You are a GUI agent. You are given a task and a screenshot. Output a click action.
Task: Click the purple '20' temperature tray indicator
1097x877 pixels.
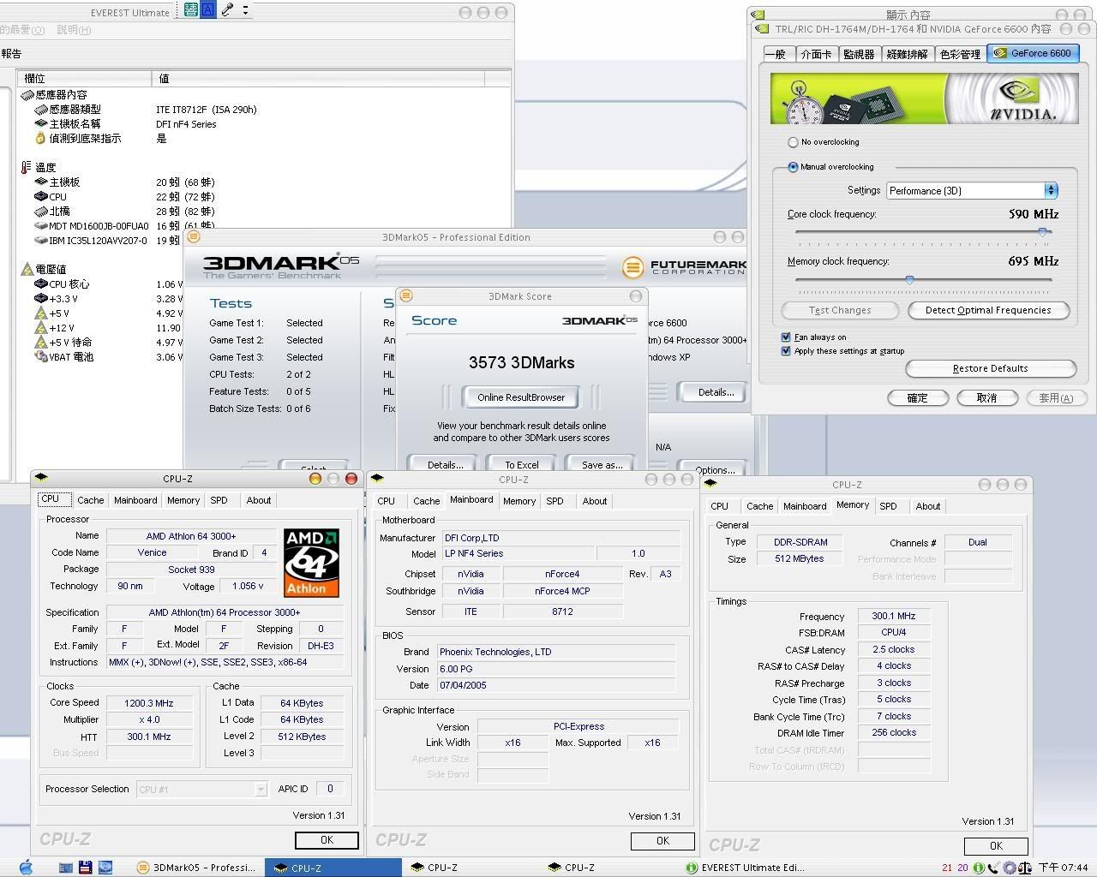pyautogui.click(x=962, y=868)
